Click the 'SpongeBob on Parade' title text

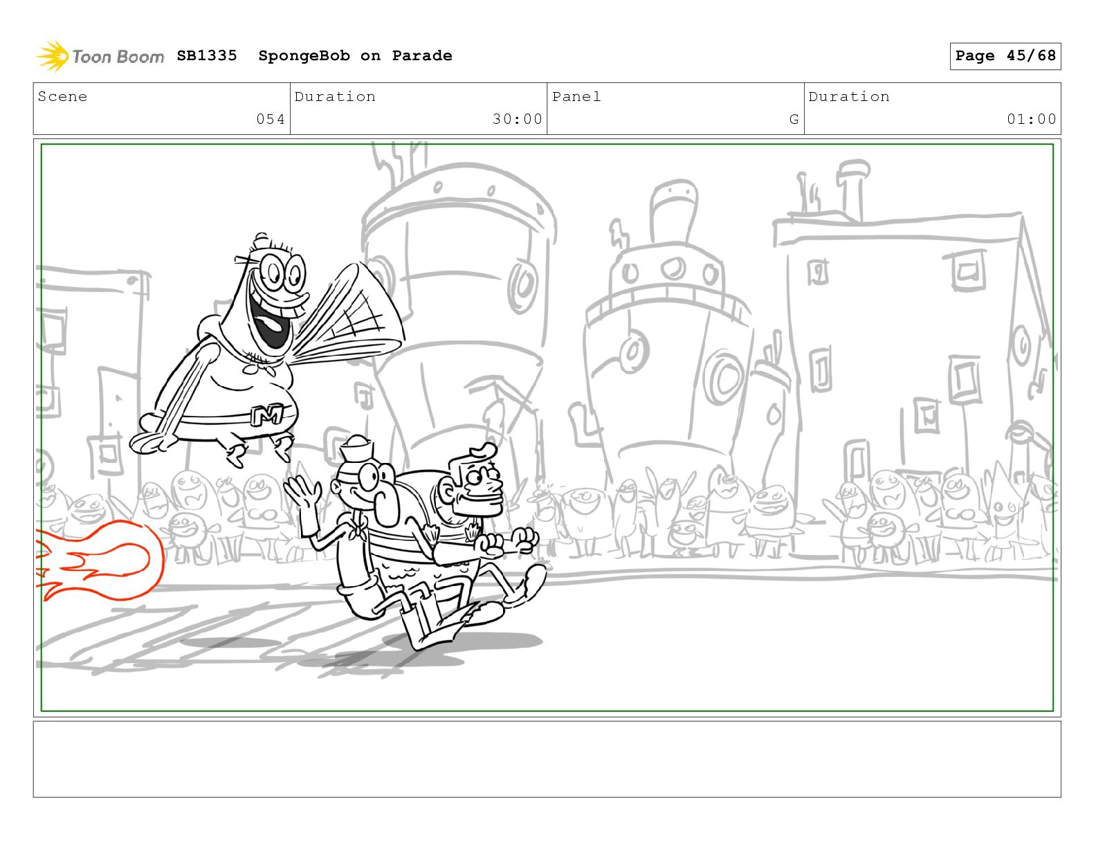pos(355,55)
